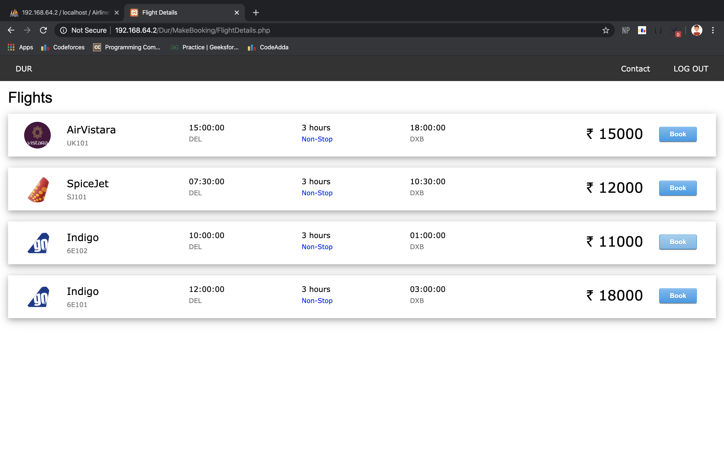The width and height of the screenshot is (724, 453).
Task: Click arrival time 03:00:00
Action: tap(428, 289)
